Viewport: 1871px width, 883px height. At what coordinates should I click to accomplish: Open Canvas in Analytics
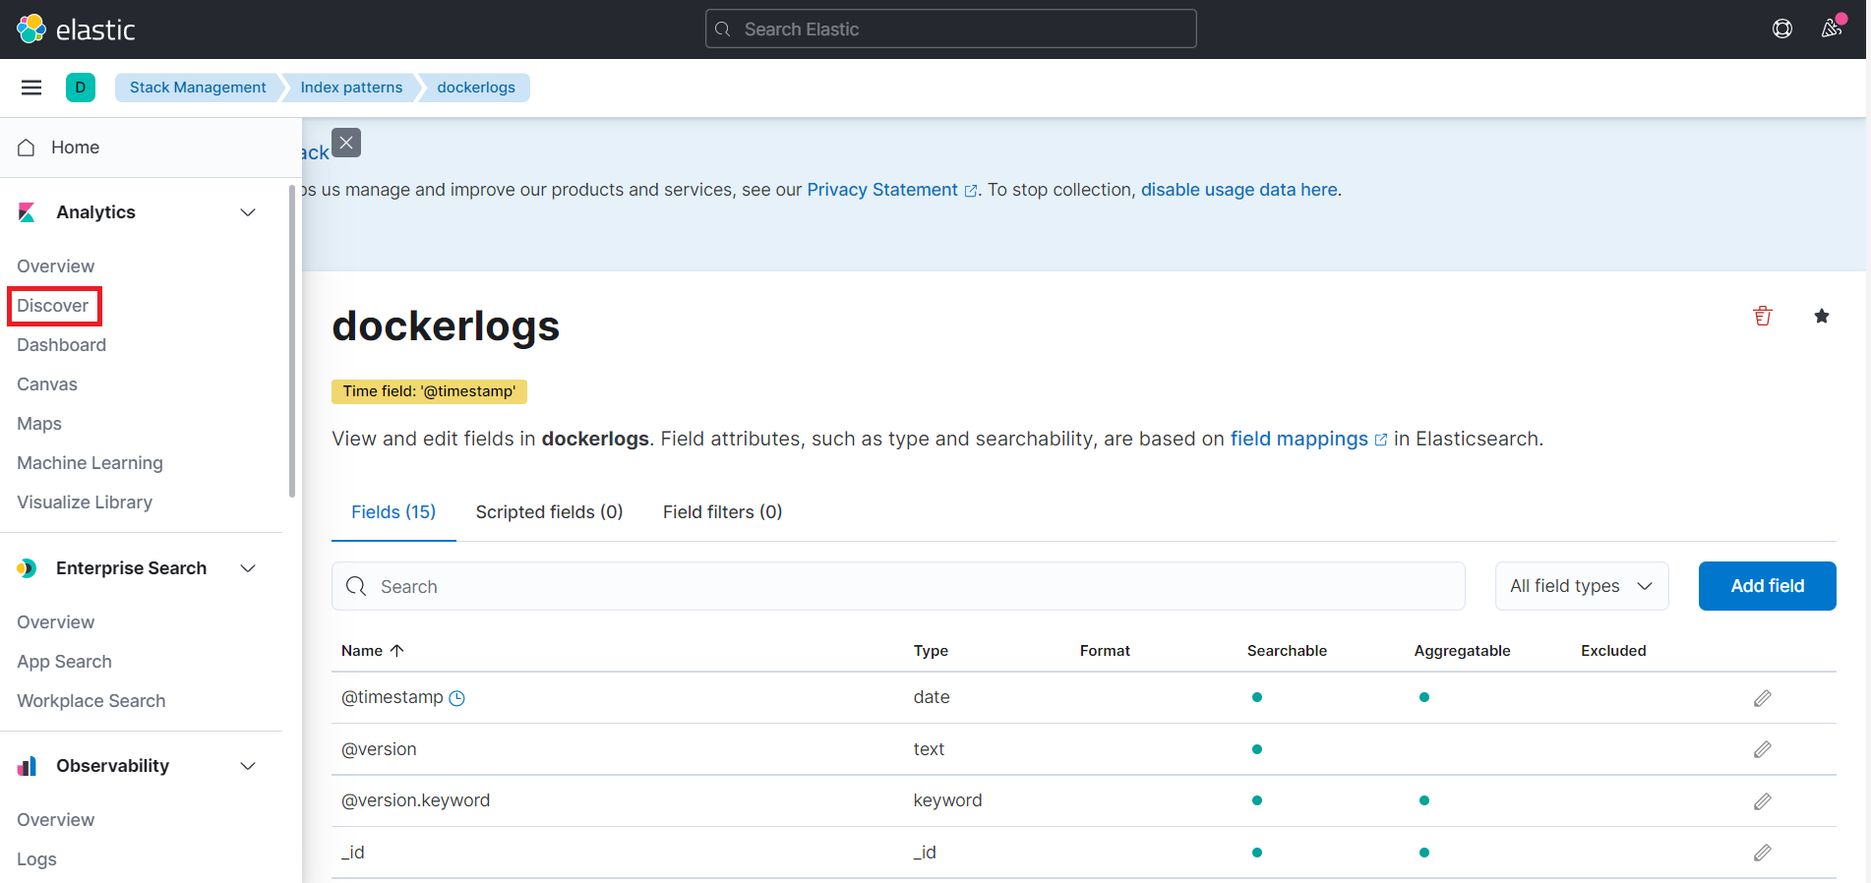[x=47, y=384]
